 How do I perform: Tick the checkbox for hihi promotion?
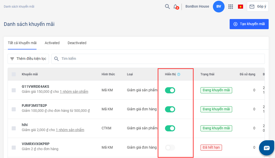tap(14, 128)
